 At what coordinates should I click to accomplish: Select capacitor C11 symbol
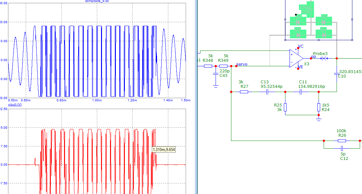[x=301, y=92]
